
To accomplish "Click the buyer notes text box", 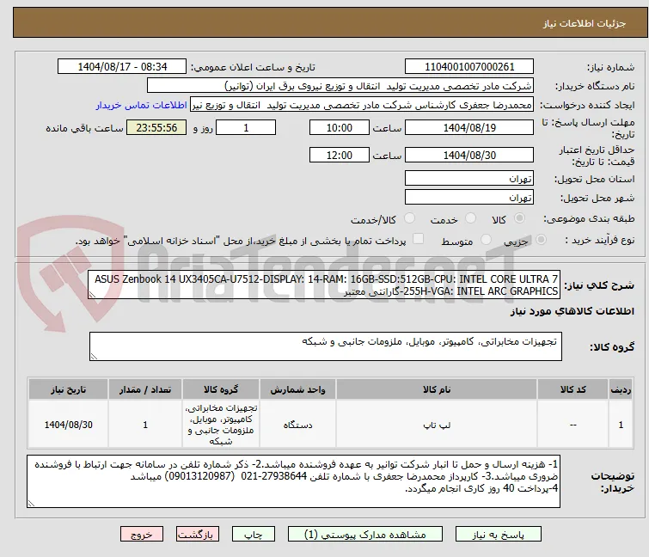I will (293, 481).
